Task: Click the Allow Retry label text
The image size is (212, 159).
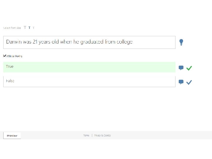Action: [15, 56]
